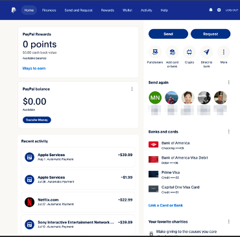Select second Send again contact photo
The image size is (240, 237).
(x=171, y=98)
